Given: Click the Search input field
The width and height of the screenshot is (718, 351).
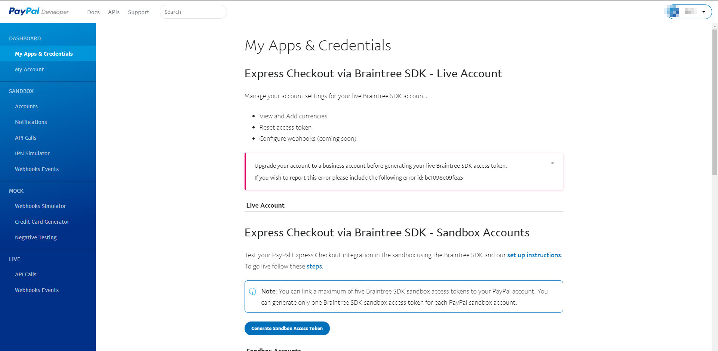Looking at the screenshot, I should 193,12.
